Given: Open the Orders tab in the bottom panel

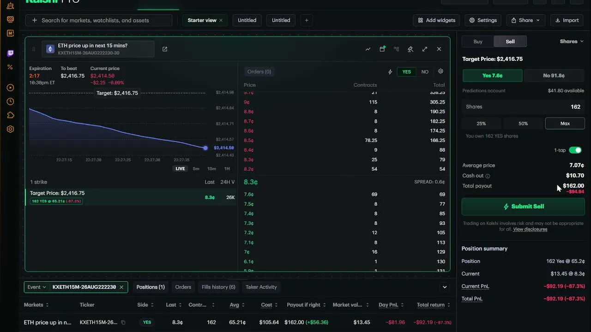Looking at the screenshot, I should click(x=183, y=287).
